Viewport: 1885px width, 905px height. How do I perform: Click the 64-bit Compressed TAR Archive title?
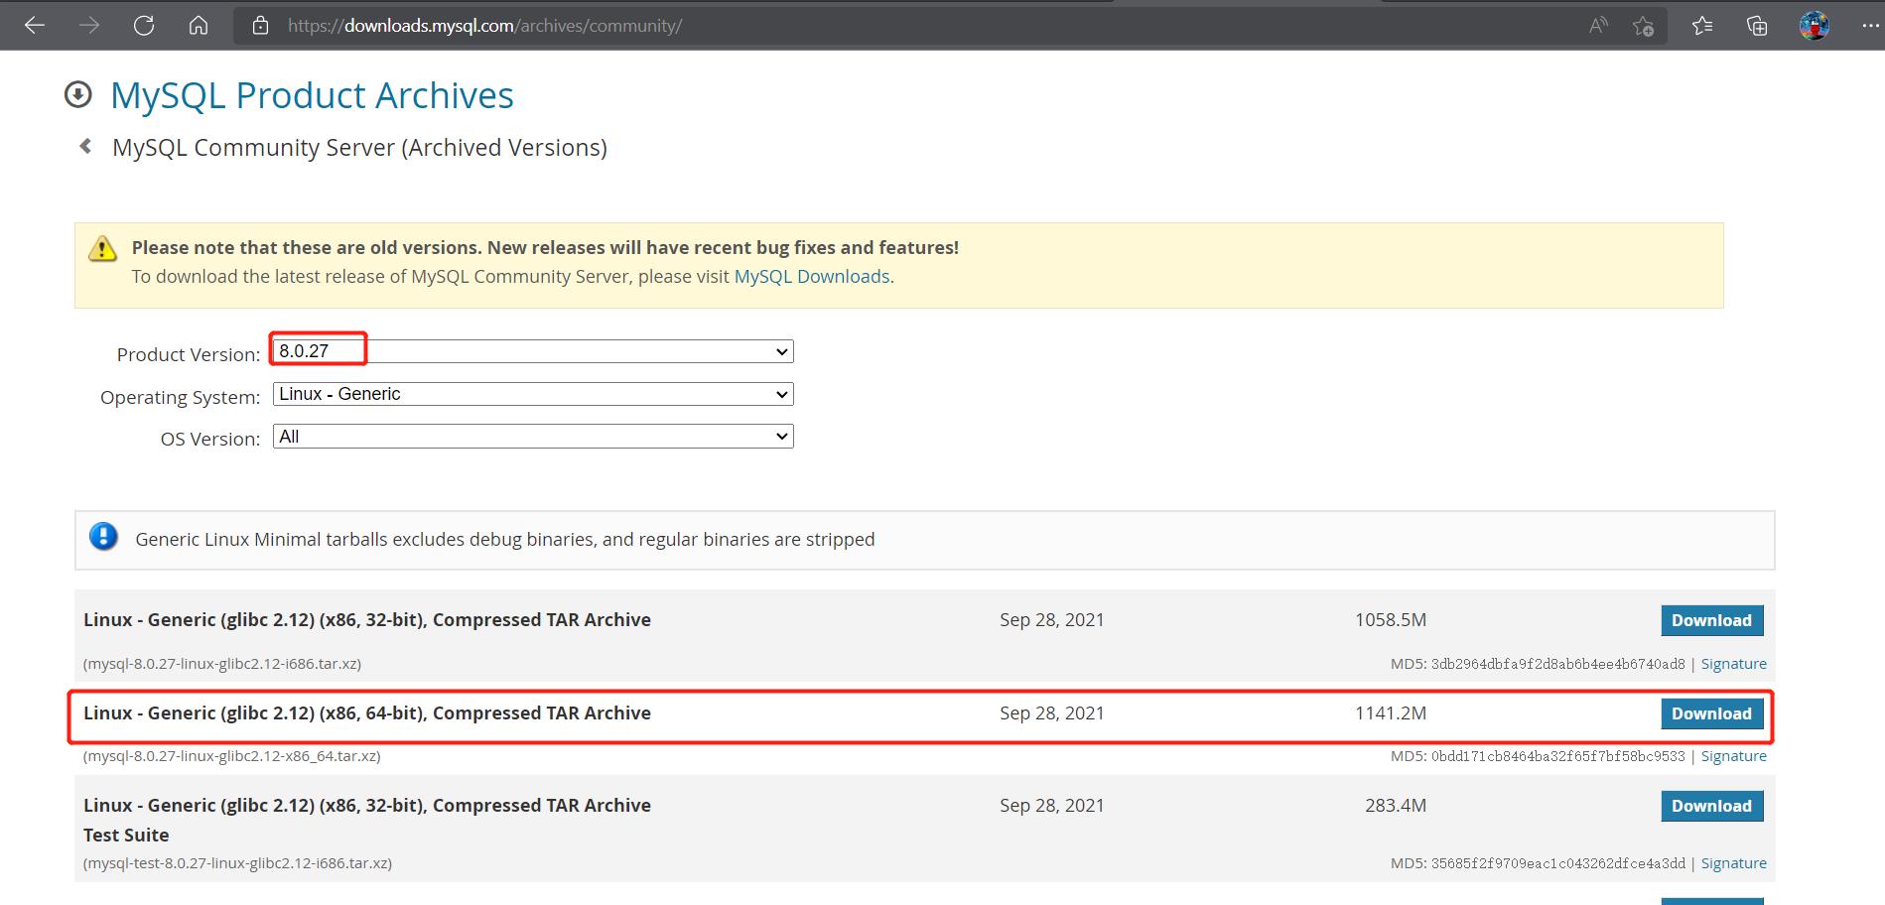(x=367, y=713)
